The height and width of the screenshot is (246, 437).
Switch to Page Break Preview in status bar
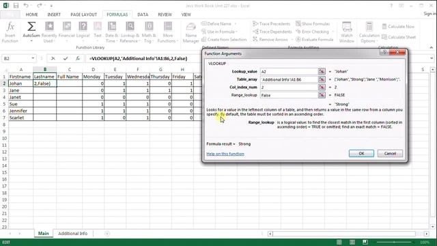tap(365, 242)
